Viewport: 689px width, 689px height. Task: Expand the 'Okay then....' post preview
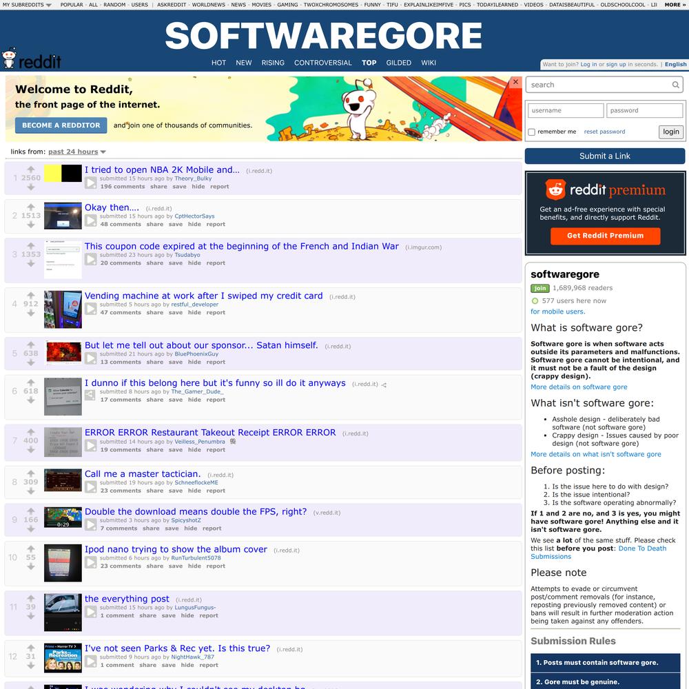point(90,220)
